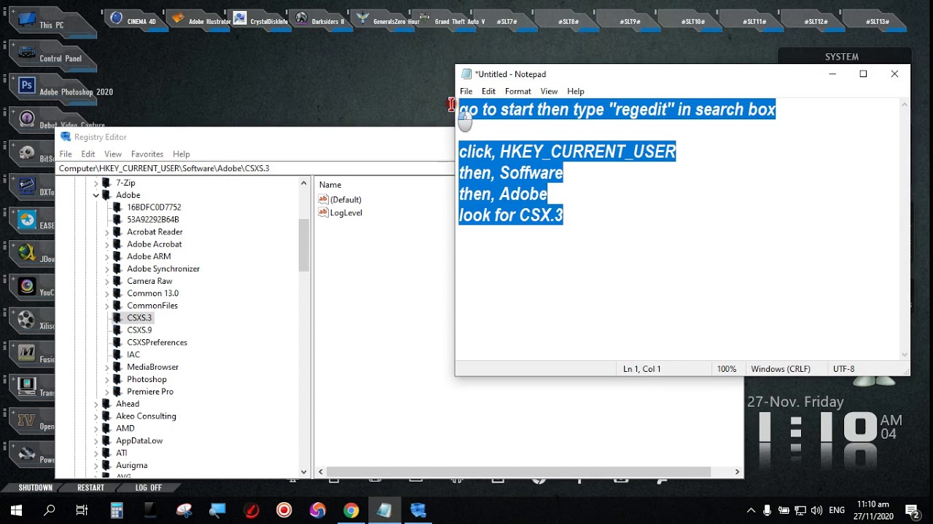The height and width of the screenshot is (524, 933).
Task: Click the taskbar clock showing 11:10 am
Action: click(873, 509)
